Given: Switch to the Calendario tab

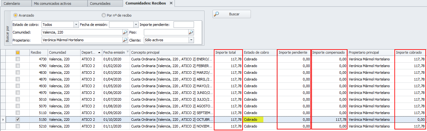Looking at the screenshot, I should point(16,4).
